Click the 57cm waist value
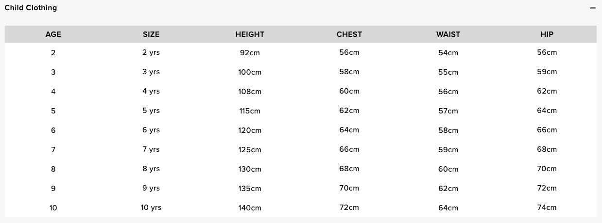Image resolution: width=602 pixels, height=223 pixels. point(448,111)
